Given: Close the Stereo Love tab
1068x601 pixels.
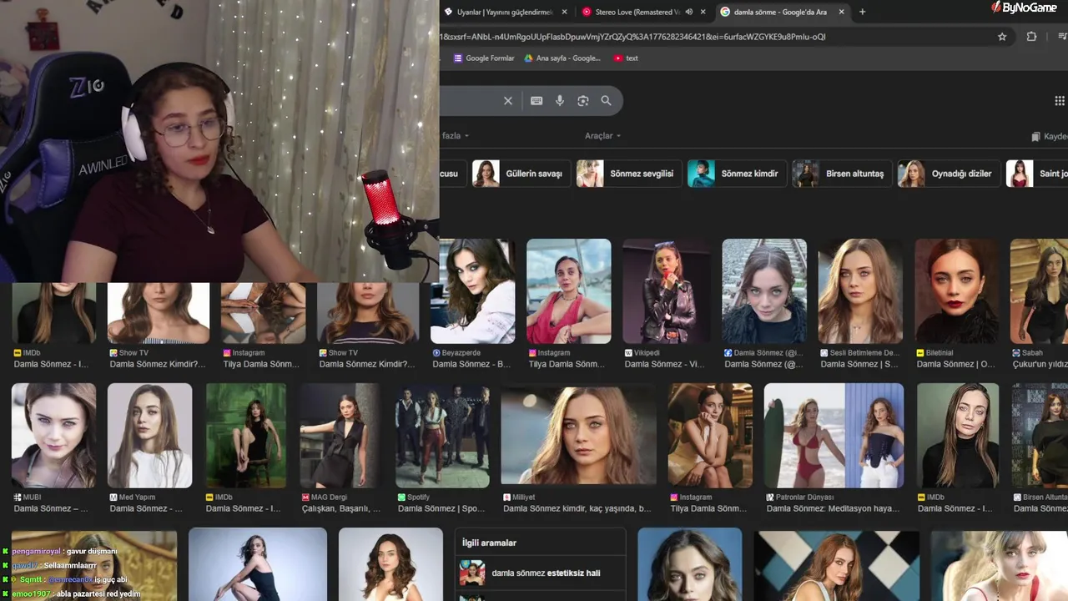Looking at the screenshot, I should [x=703, y=12].
